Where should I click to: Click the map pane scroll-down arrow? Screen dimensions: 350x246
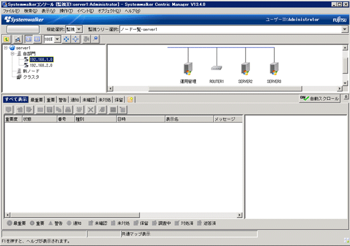(345, 83)
